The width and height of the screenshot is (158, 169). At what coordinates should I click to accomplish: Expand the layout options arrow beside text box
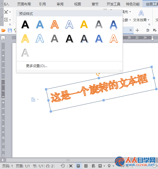(38, 99)
